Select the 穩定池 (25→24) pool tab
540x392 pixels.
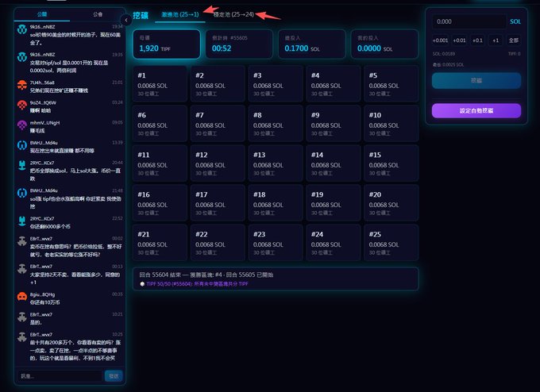(x=233, y=14)
